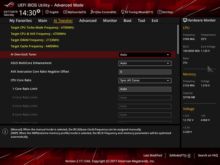
Task: Click the EZ Tuning Wizard lightbulb icon
Action: coord(123,12)
